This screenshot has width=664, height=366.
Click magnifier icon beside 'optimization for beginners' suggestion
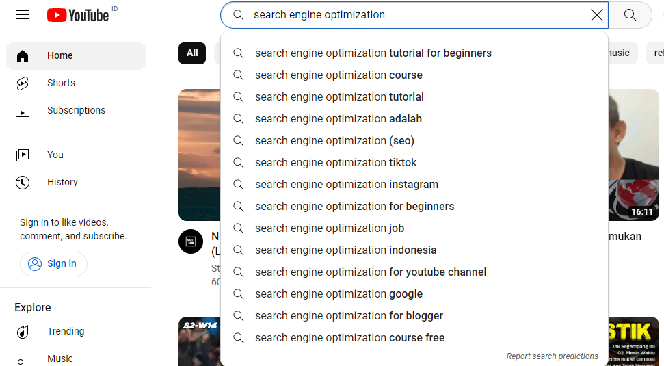[x=239, y=207]
